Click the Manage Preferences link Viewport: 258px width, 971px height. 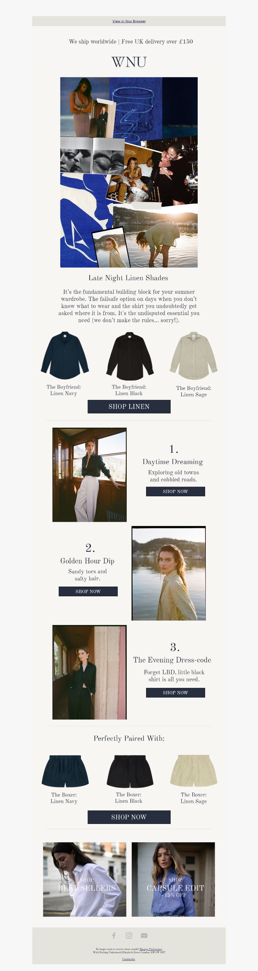tap(151, 949)
